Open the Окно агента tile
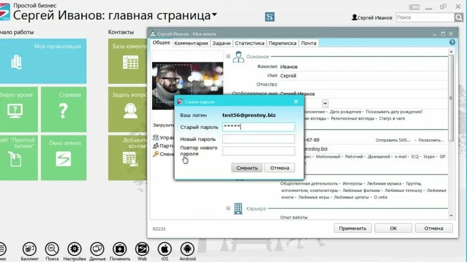The image size is (467, 262). 64,158
